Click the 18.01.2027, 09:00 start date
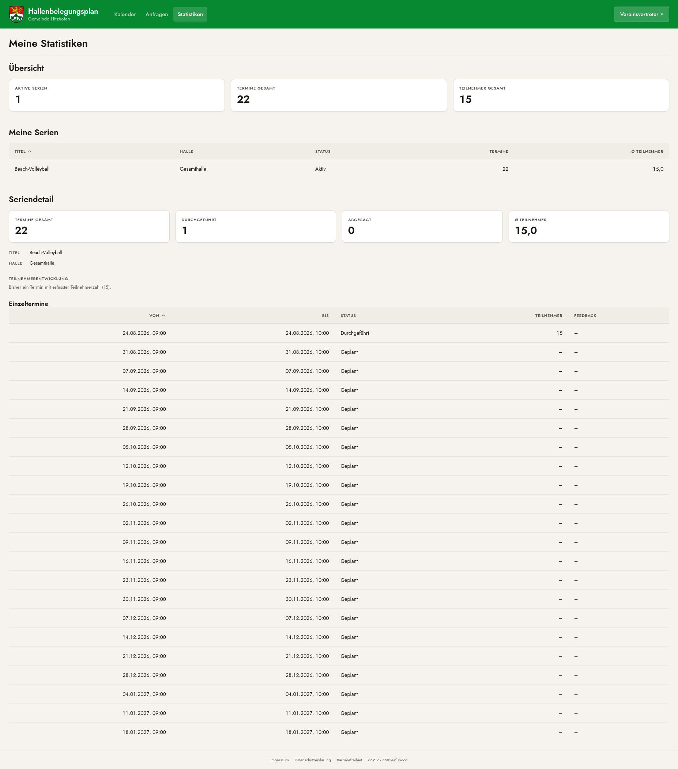Screen dimensions: 678x769 (x=144, y=732)
